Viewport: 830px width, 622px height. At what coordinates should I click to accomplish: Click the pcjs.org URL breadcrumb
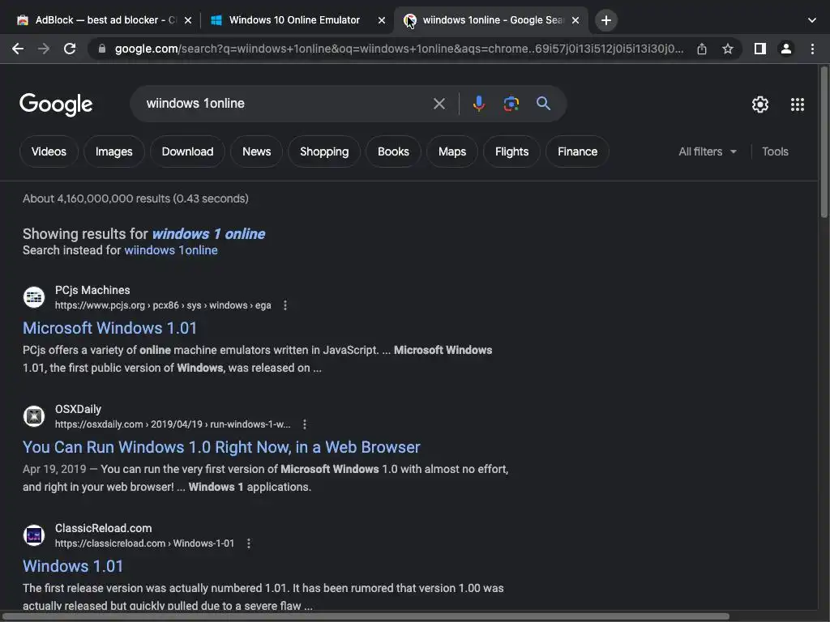pyautogui.click(x=163, y=305)
